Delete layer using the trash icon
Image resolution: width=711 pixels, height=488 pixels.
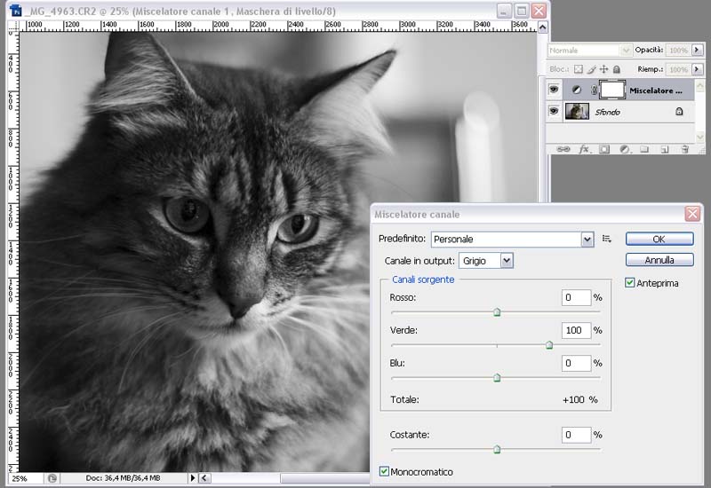tap(684, 150)
